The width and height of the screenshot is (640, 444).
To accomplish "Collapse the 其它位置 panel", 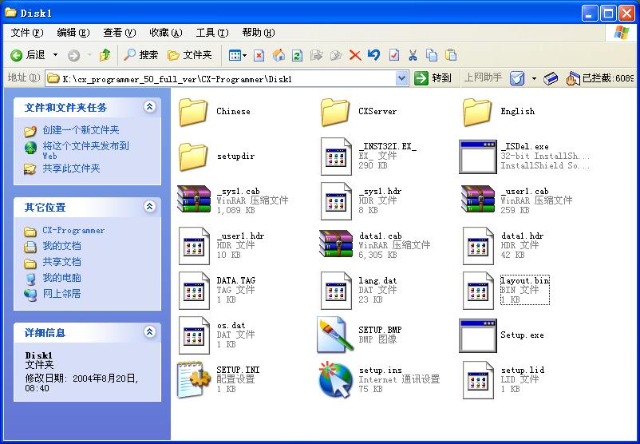I will tap(149, 207).
